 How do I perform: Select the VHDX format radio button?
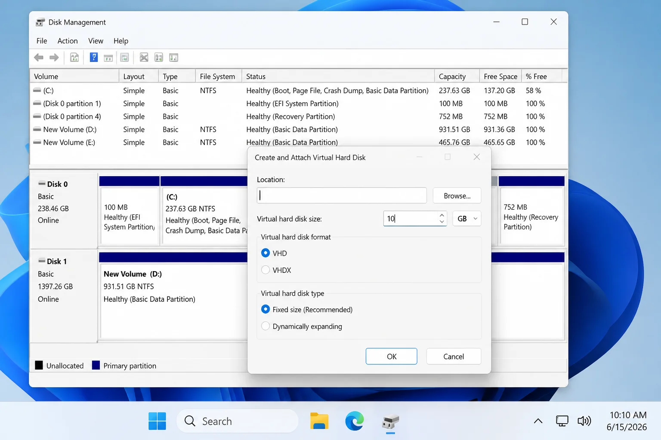click(266, 270)
